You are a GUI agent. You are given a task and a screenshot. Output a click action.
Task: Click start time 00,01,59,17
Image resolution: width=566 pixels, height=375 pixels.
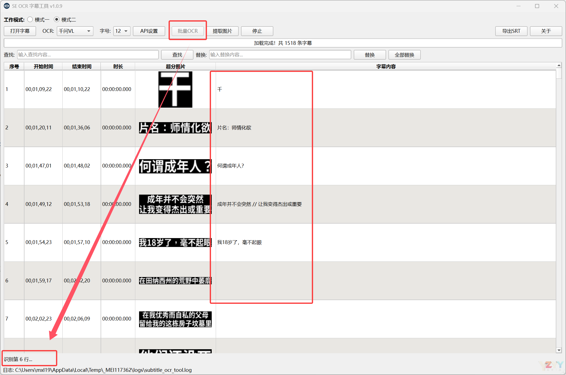[39, 281]
